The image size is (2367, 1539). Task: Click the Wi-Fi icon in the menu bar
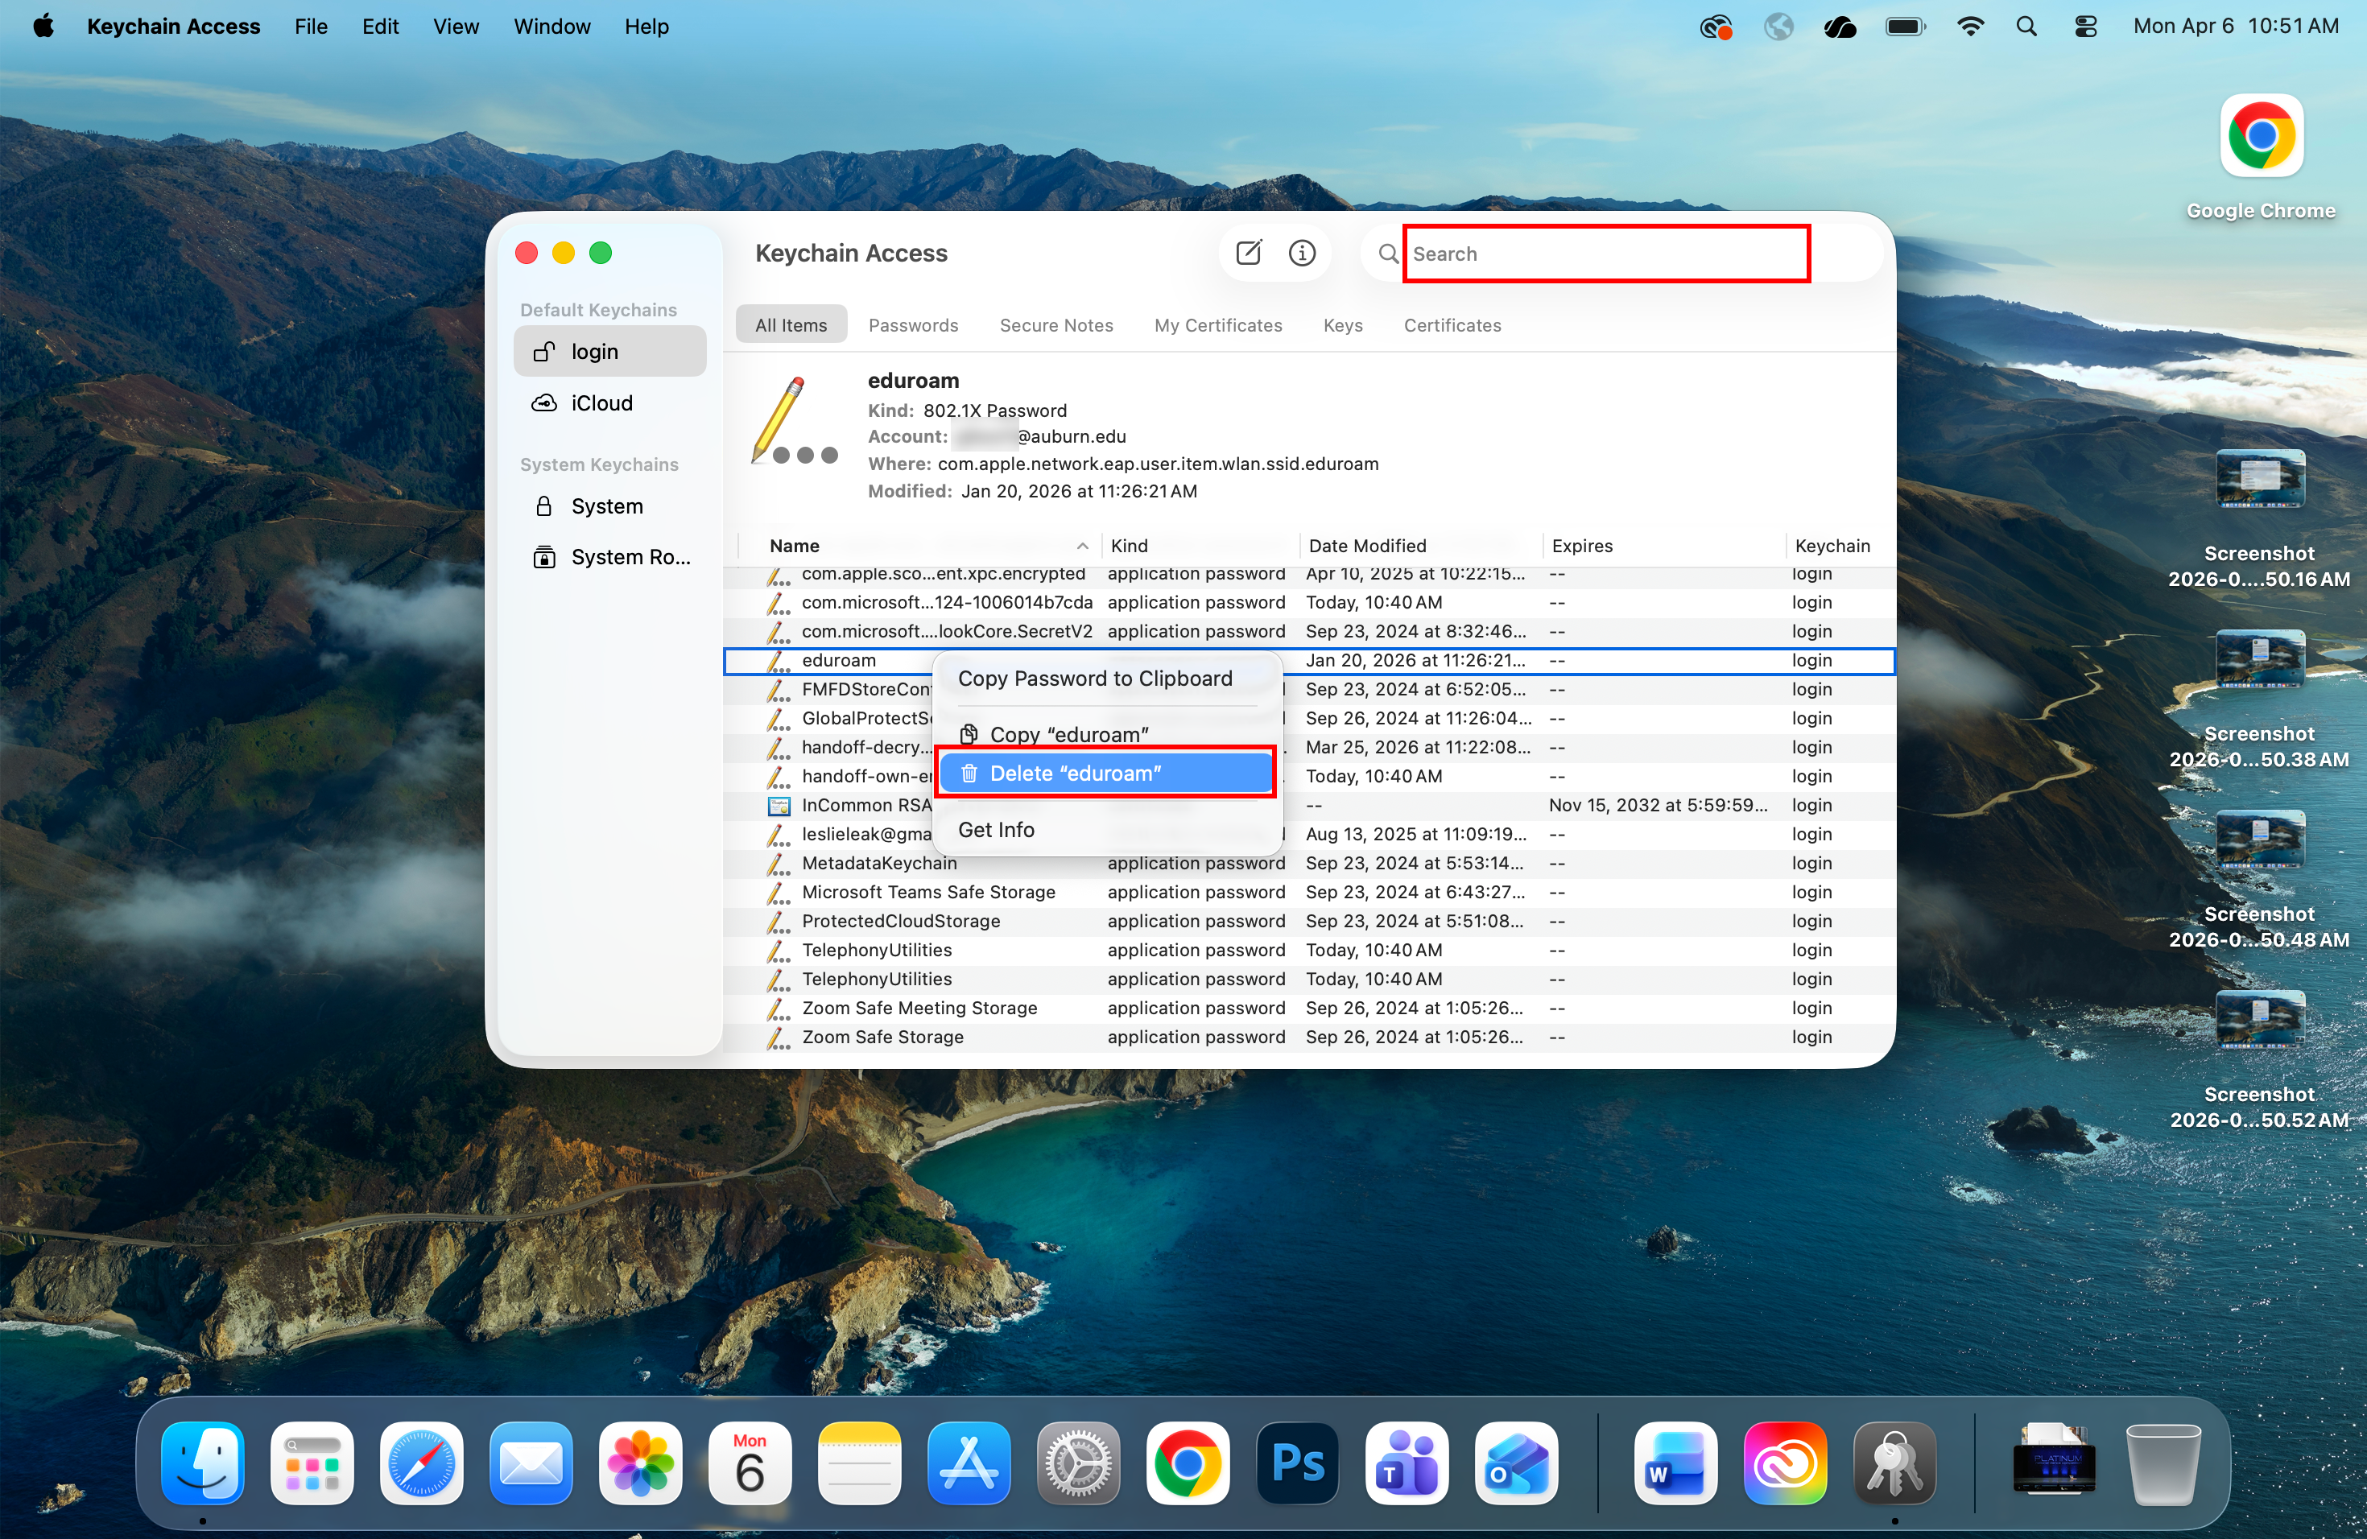pyautogui.click(x=1970, y=26)
